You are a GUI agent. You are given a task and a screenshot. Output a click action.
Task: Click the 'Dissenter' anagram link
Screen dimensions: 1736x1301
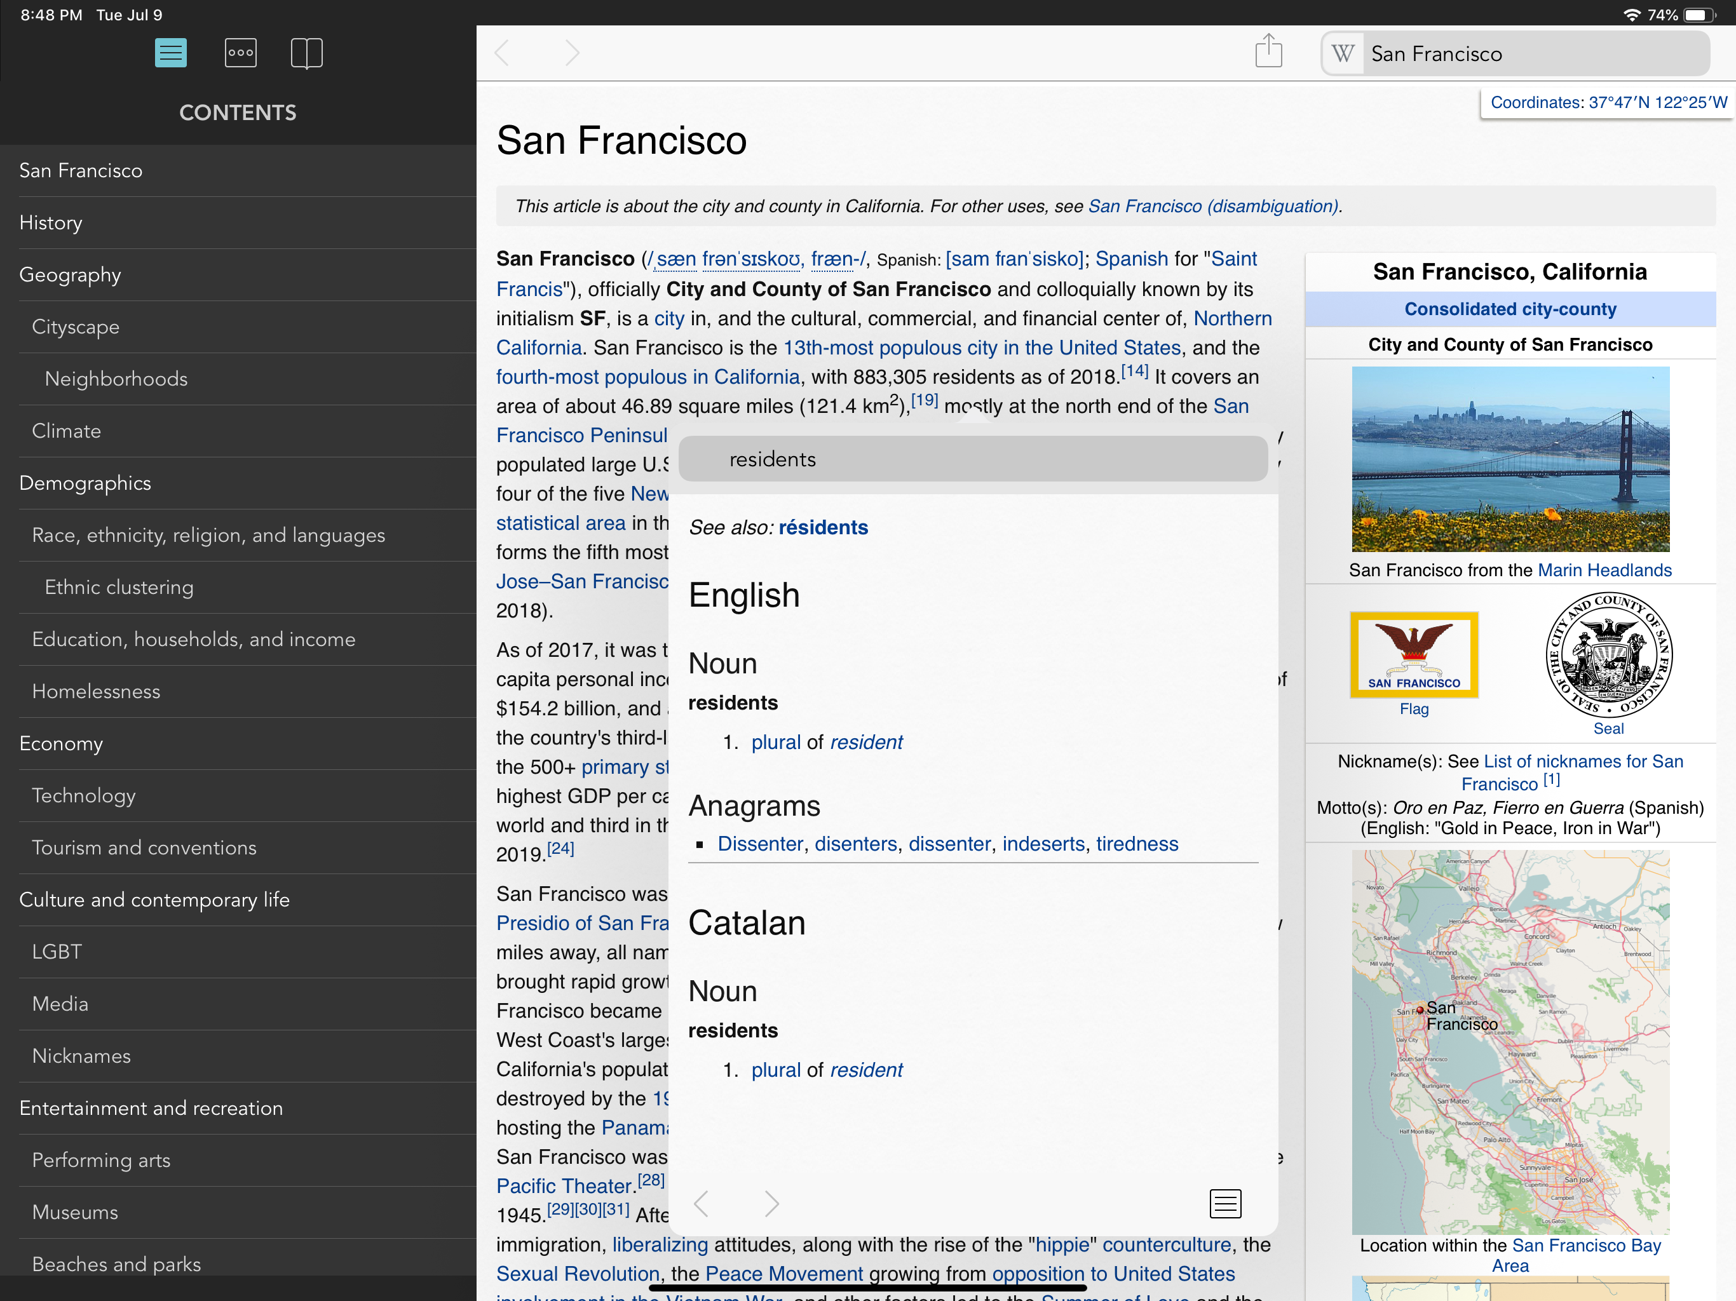tap(761, 844)
